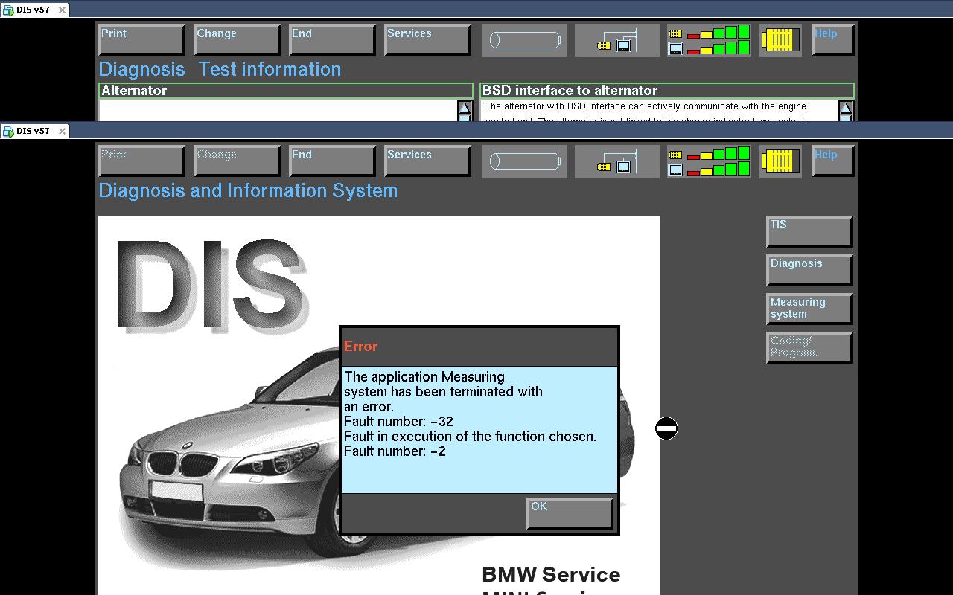Launch Measuring system from the side panel

809,309
